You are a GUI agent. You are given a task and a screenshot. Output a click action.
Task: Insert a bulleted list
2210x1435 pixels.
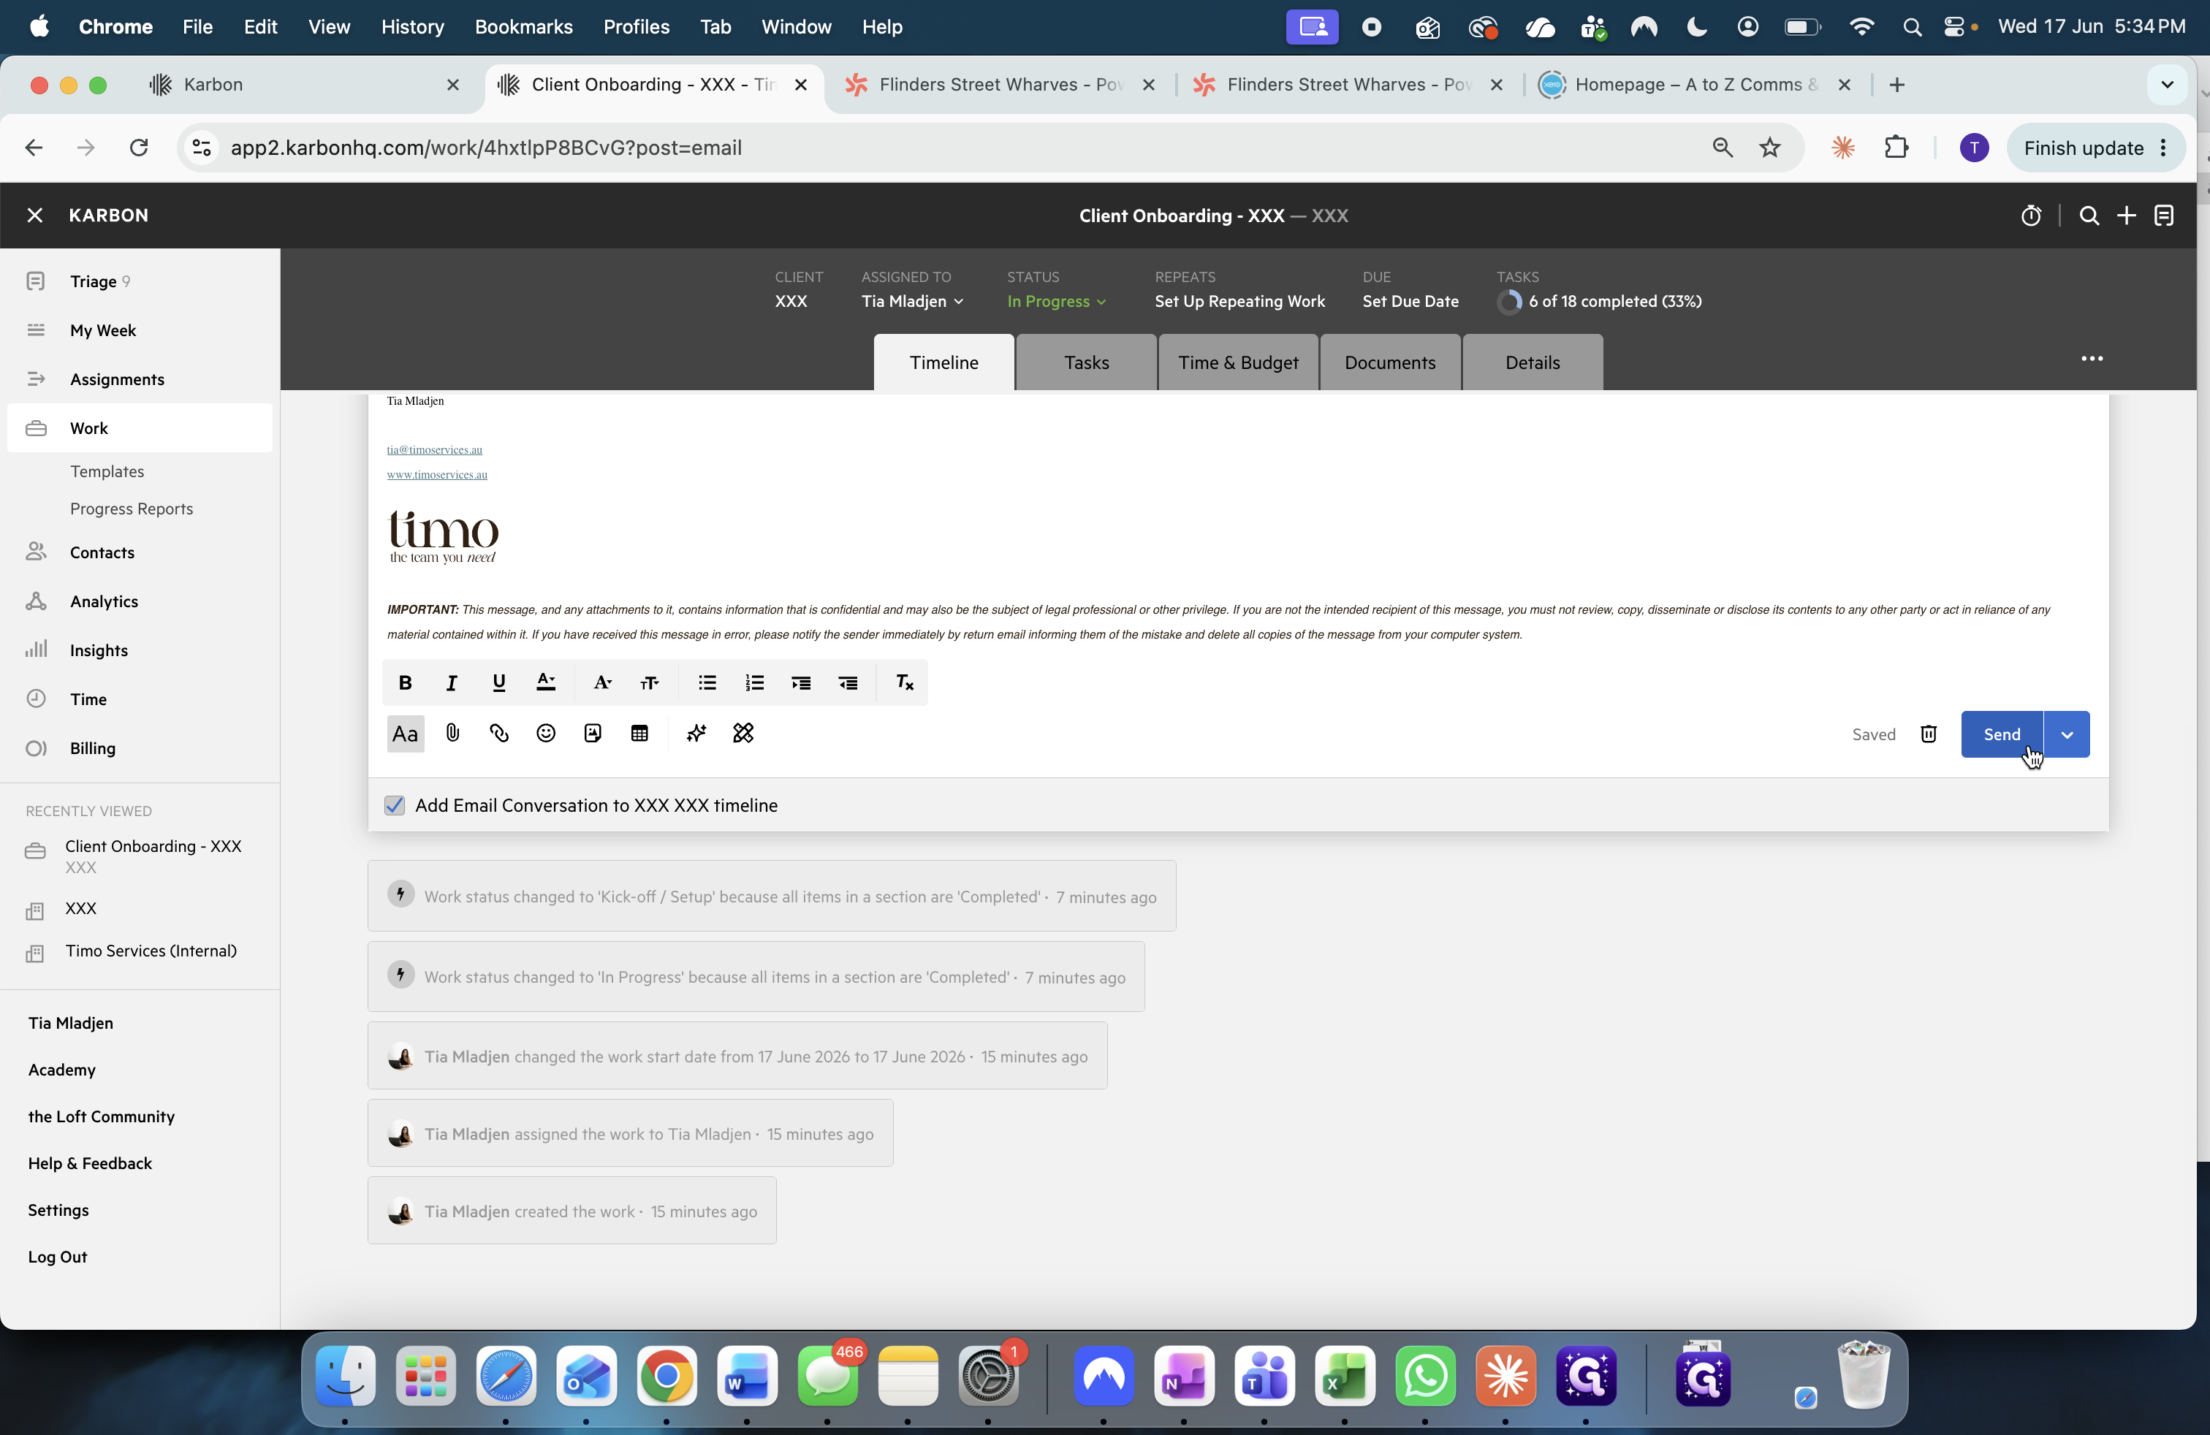[707, 682]
